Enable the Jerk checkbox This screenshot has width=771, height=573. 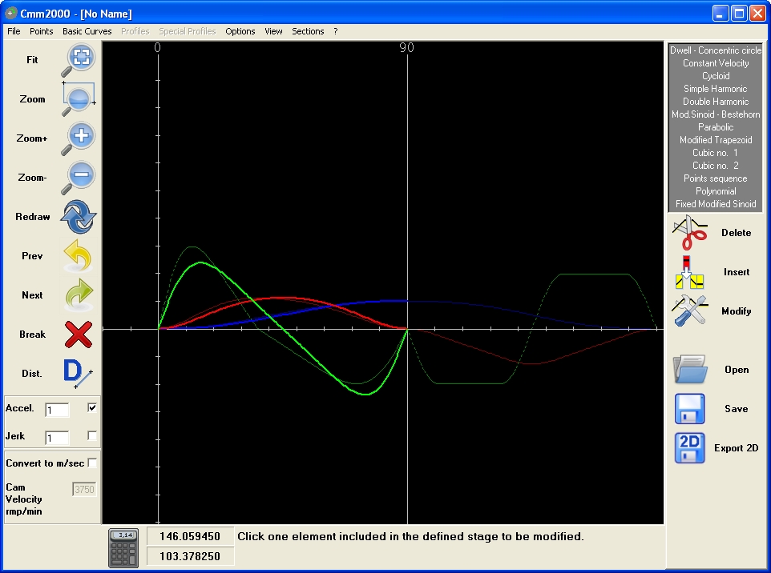pyautogui.click(x=92, y=435)
